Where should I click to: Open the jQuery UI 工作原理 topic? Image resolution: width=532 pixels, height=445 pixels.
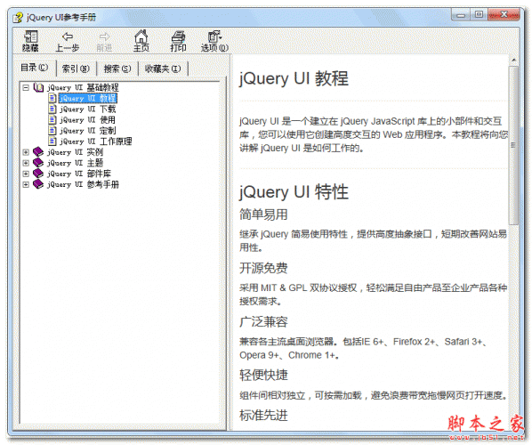coord(96,142)
